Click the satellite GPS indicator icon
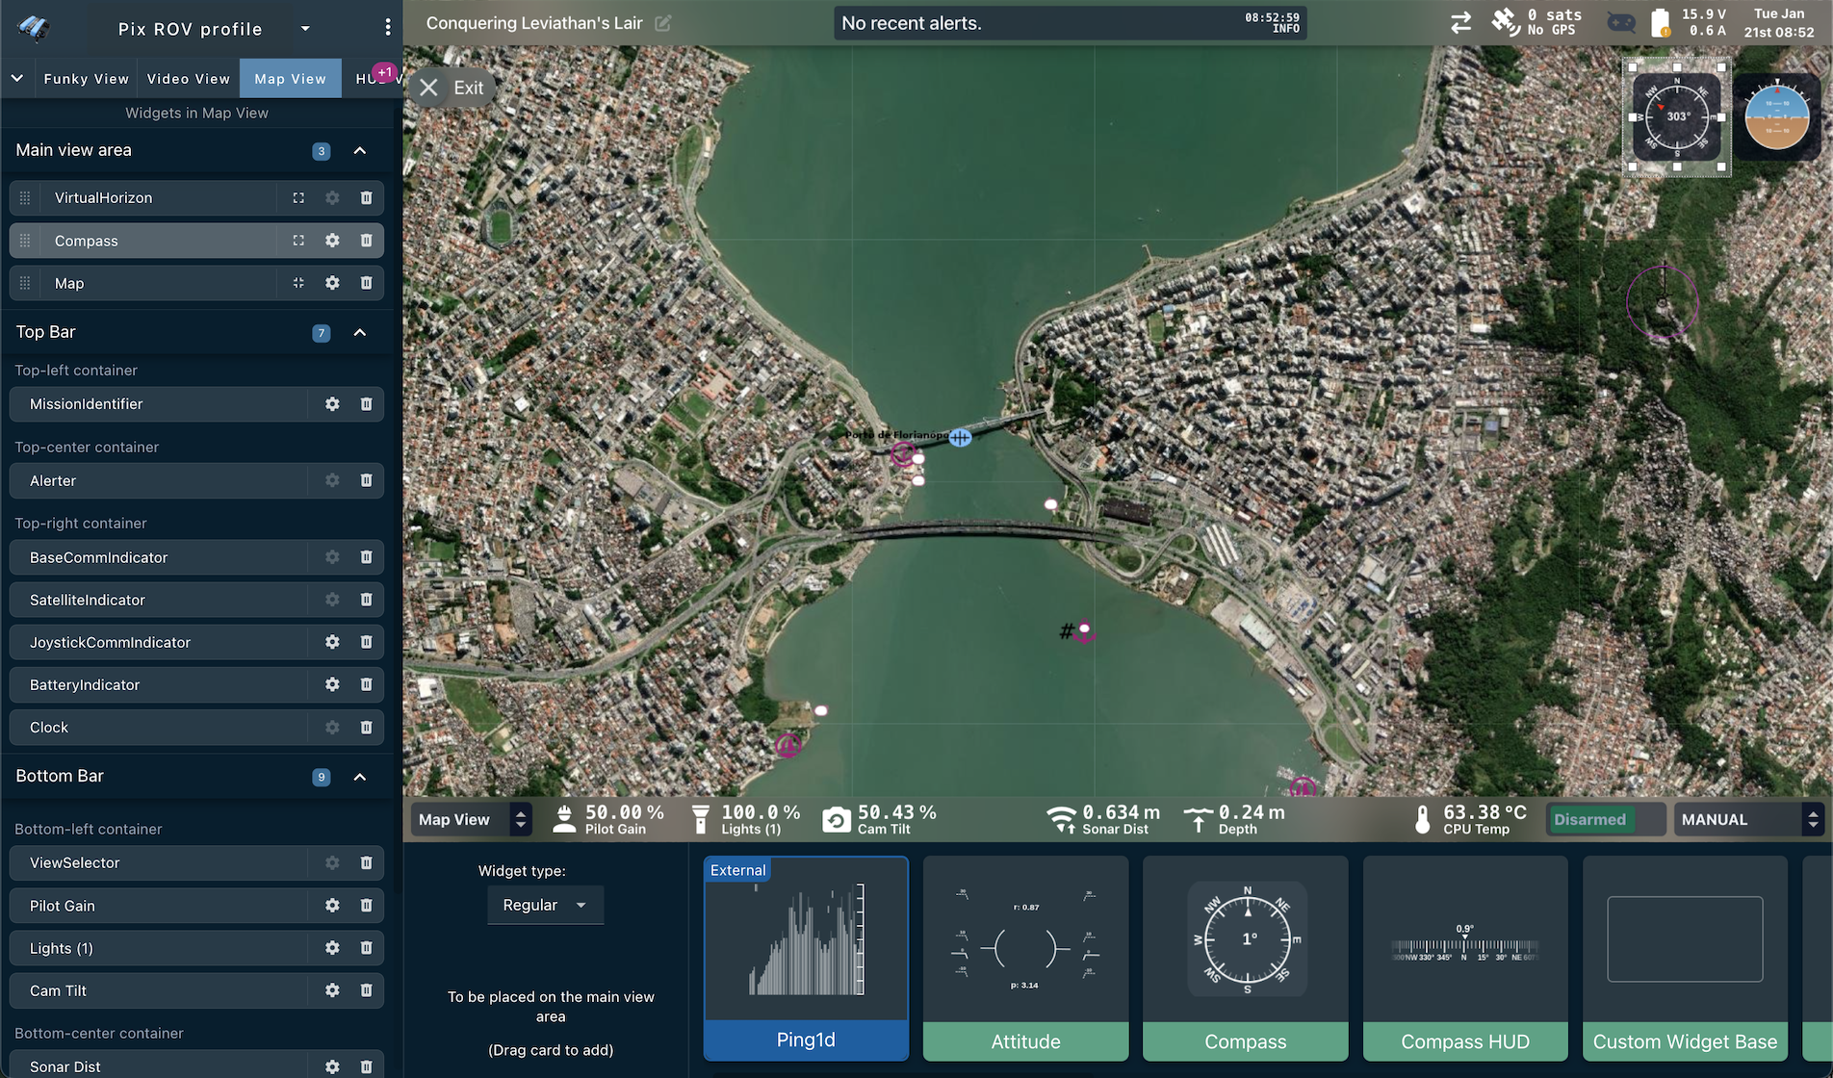This screenshot has height=1078, width=1833. coord(1505,22)
